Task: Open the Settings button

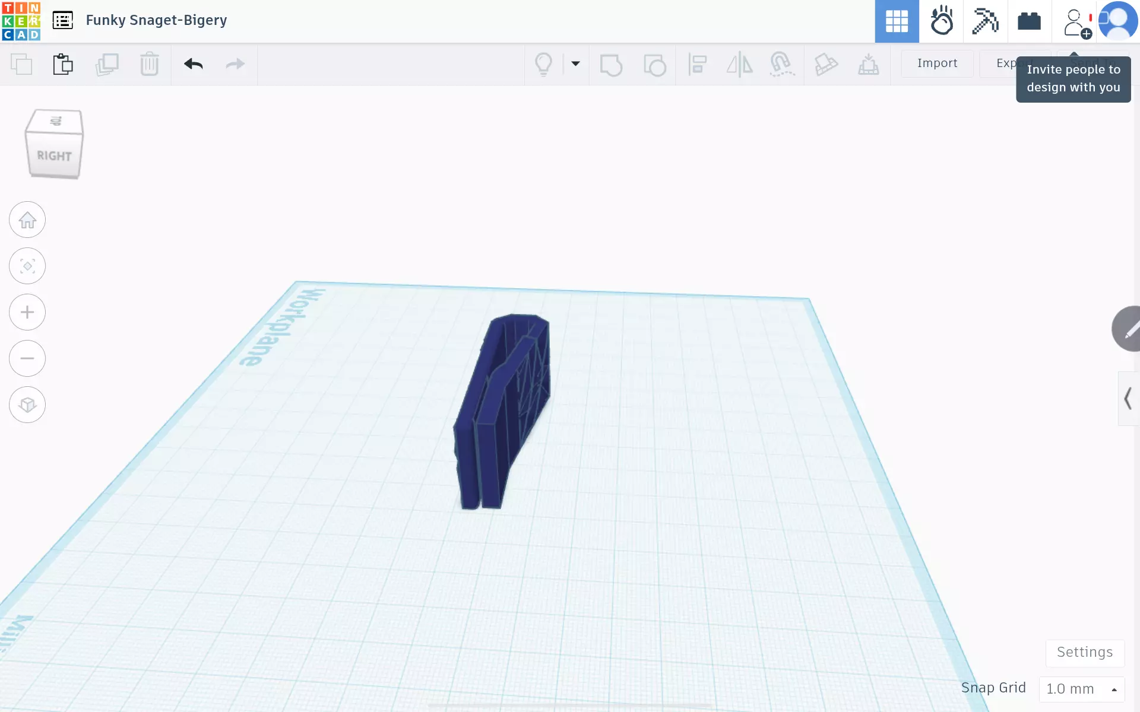Action: point(1085,652)
